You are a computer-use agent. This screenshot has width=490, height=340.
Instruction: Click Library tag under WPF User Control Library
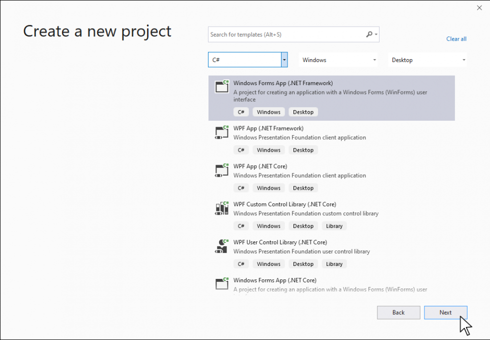tap(334, 264)
